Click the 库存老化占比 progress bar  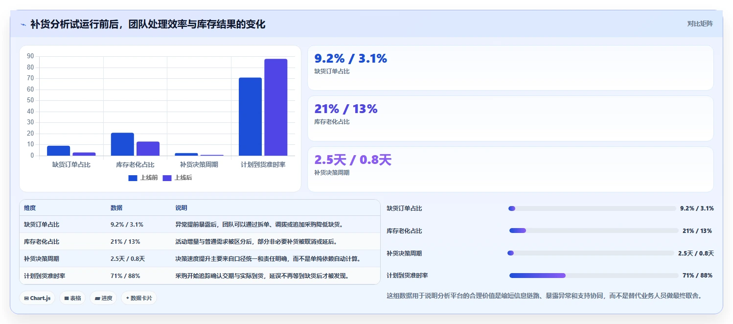[x=594, y=231]
